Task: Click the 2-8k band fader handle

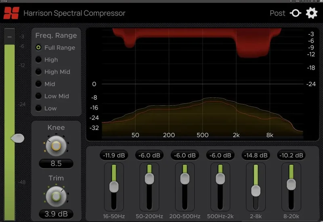Action: [x=256, y=191]
